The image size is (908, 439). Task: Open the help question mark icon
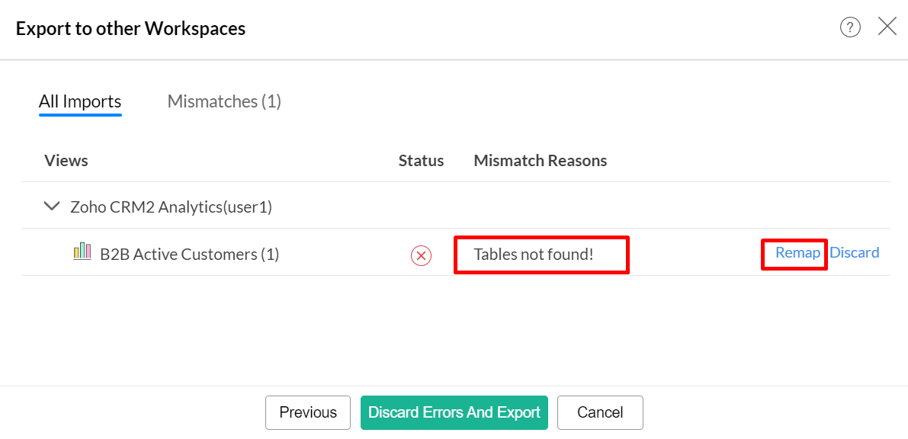[x=850, y=27]
